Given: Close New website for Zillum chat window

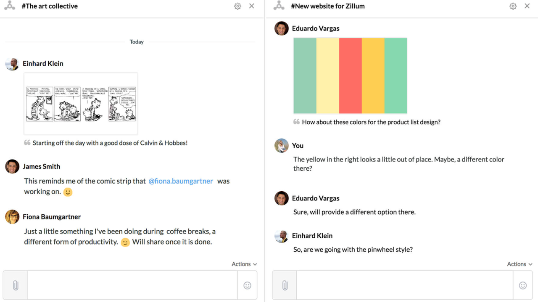Looking at the screenshot, I should click(x=527, y=6).
